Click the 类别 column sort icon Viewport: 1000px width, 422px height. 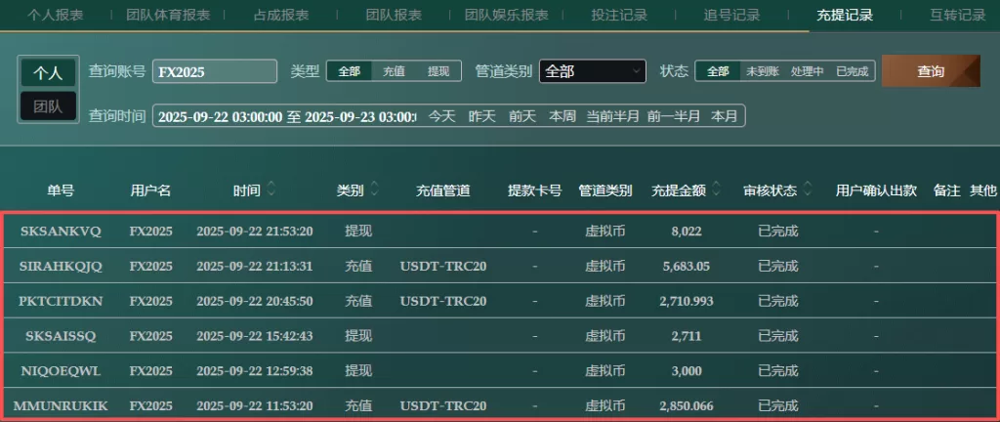374,190
